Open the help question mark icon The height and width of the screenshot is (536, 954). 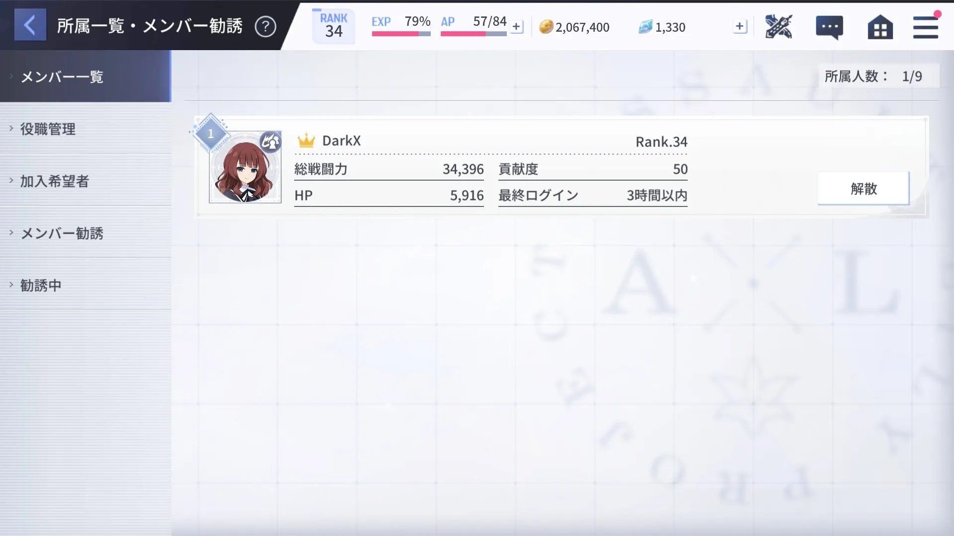tap(265, 26)
